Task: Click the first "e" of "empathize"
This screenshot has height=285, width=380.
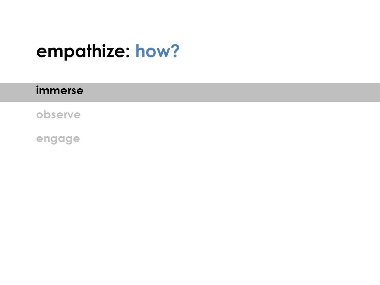Action: [x=41, y=52]
